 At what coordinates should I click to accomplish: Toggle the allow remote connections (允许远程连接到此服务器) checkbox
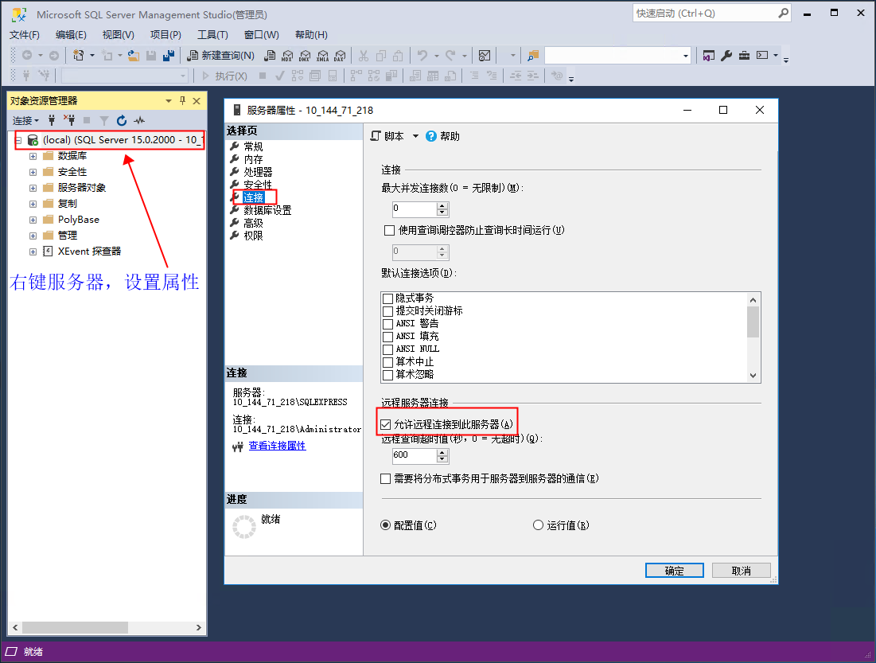coord(386,424)
